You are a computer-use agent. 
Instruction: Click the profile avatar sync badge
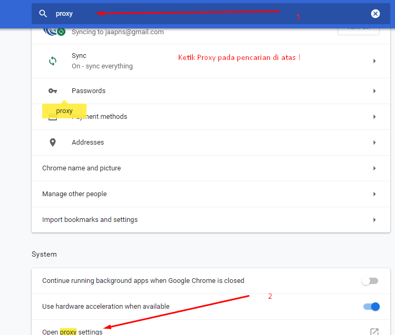click(61, 32)
